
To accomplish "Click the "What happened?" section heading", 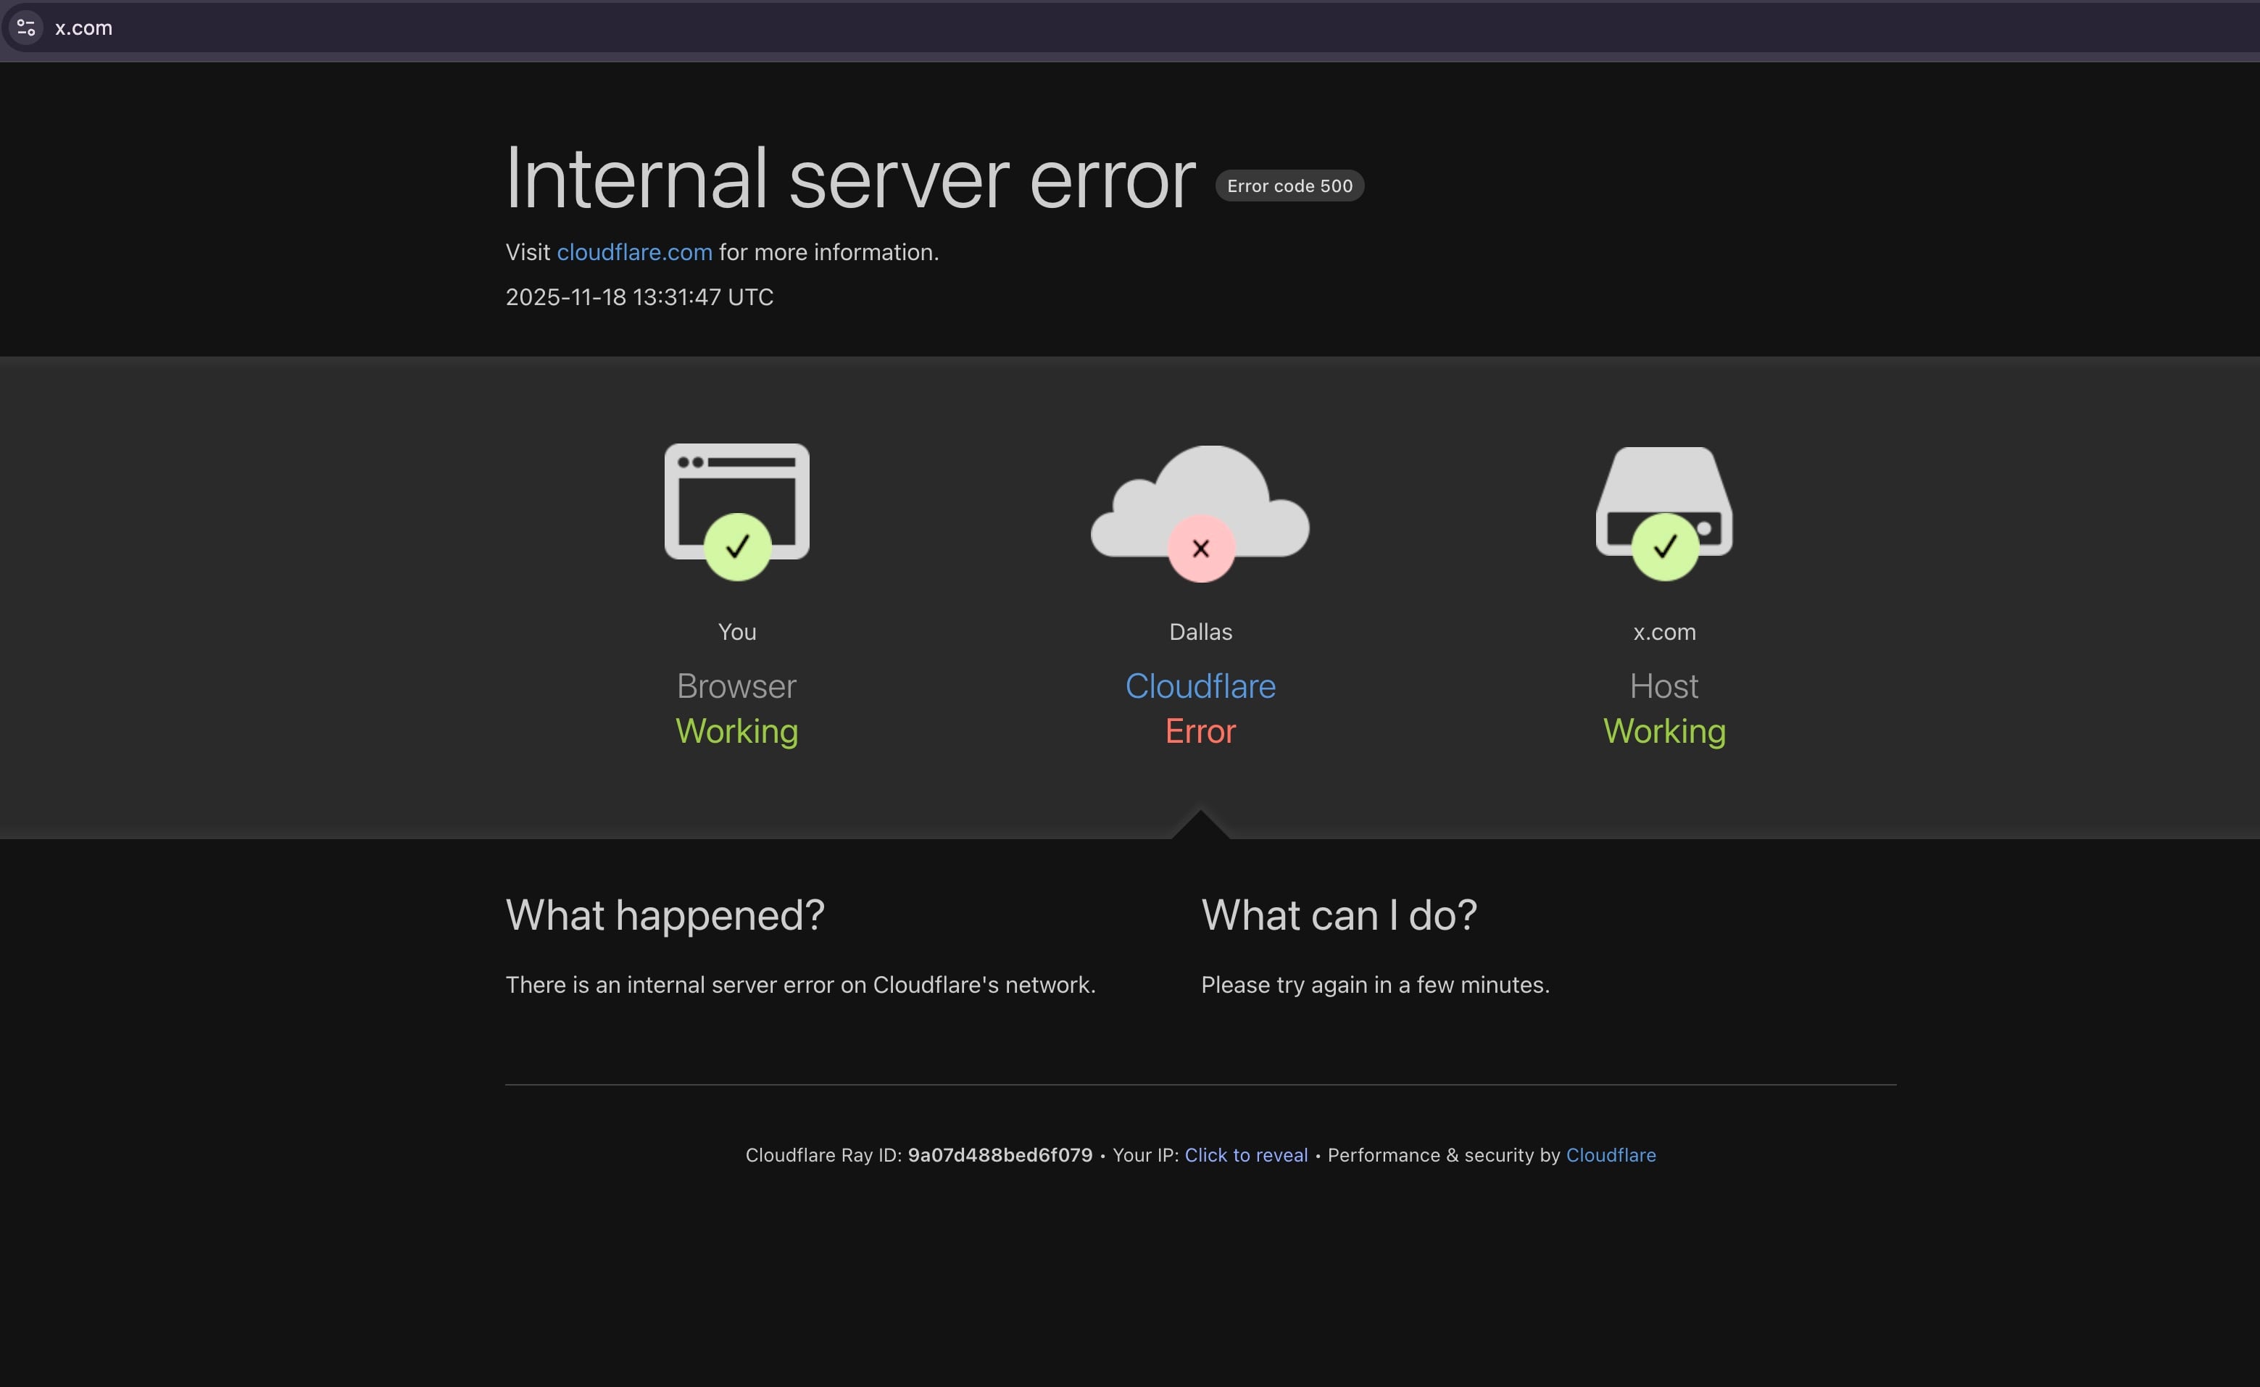I will coord(665,915).
